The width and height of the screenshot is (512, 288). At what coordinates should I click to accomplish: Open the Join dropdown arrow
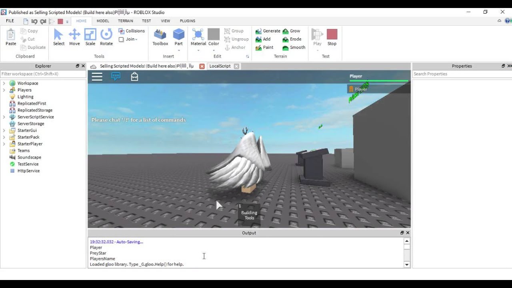point(136,39)
